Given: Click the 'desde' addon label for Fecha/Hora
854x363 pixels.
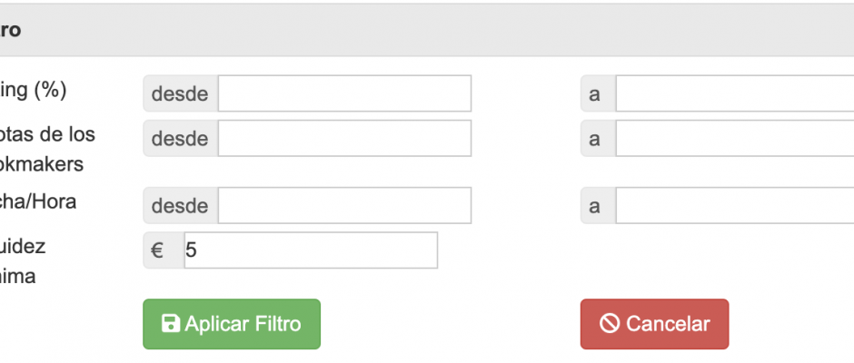Looking at the screenshot, I should tap(181, 205).
